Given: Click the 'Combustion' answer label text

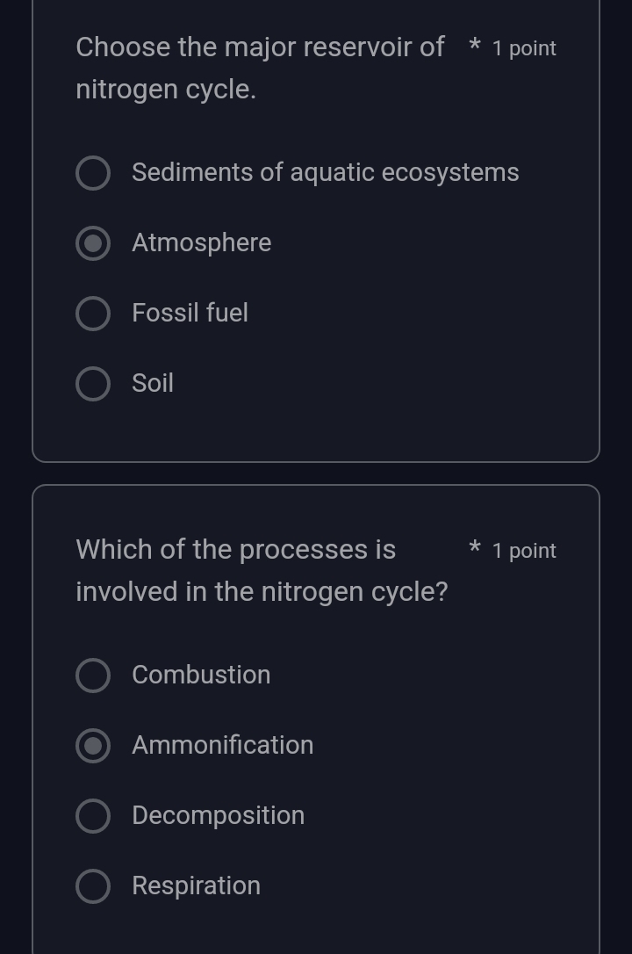Looking at the screenshot, I should [x=201, y=675].
